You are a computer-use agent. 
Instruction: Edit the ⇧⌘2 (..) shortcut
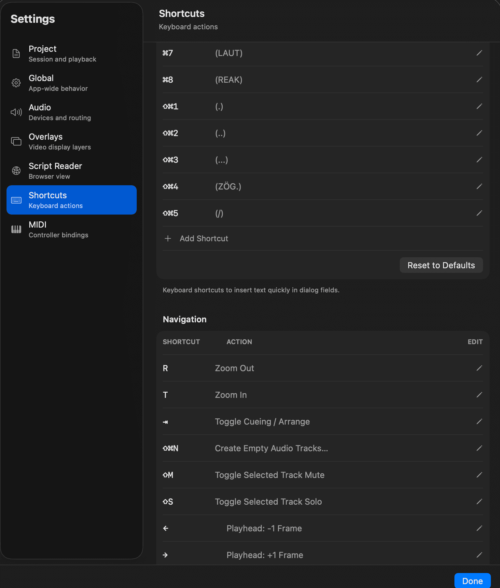[479, 133]
